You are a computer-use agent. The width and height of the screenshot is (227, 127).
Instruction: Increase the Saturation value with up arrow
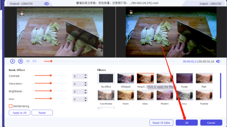(85, 83)
